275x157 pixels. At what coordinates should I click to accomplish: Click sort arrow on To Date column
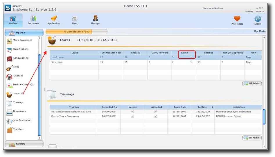click(x=212, y=107)
